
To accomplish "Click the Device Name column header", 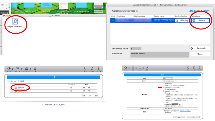I will (x=159, y=16).
